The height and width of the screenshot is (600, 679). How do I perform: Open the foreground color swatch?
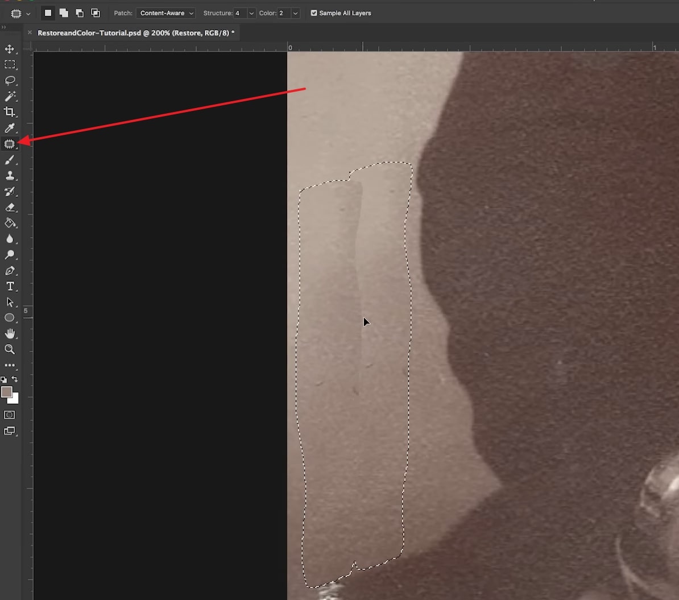point(6,392)
